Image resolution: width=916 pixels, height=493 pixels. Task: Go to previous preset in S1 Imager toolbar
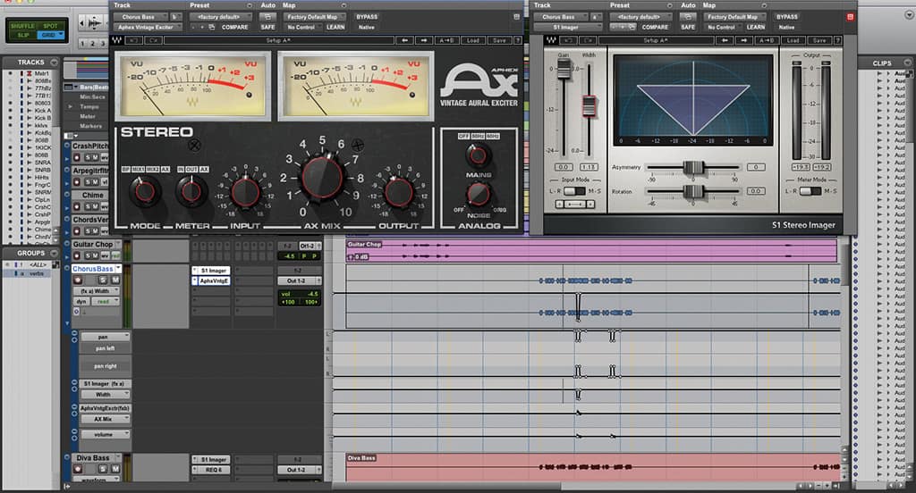[x=725, y=40]
